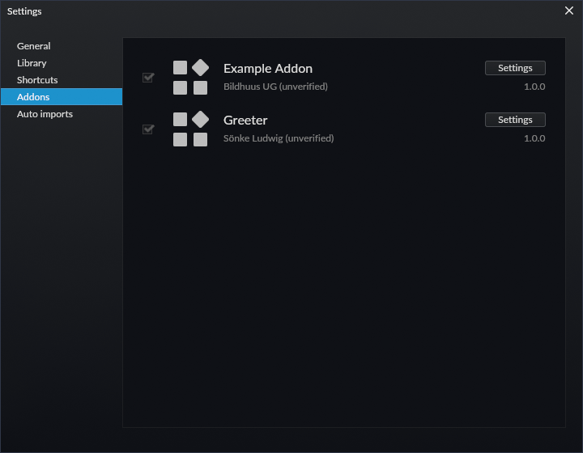Close the Settings window with X
This screenshot has height=453, width=583.
(x=568, y=11)
